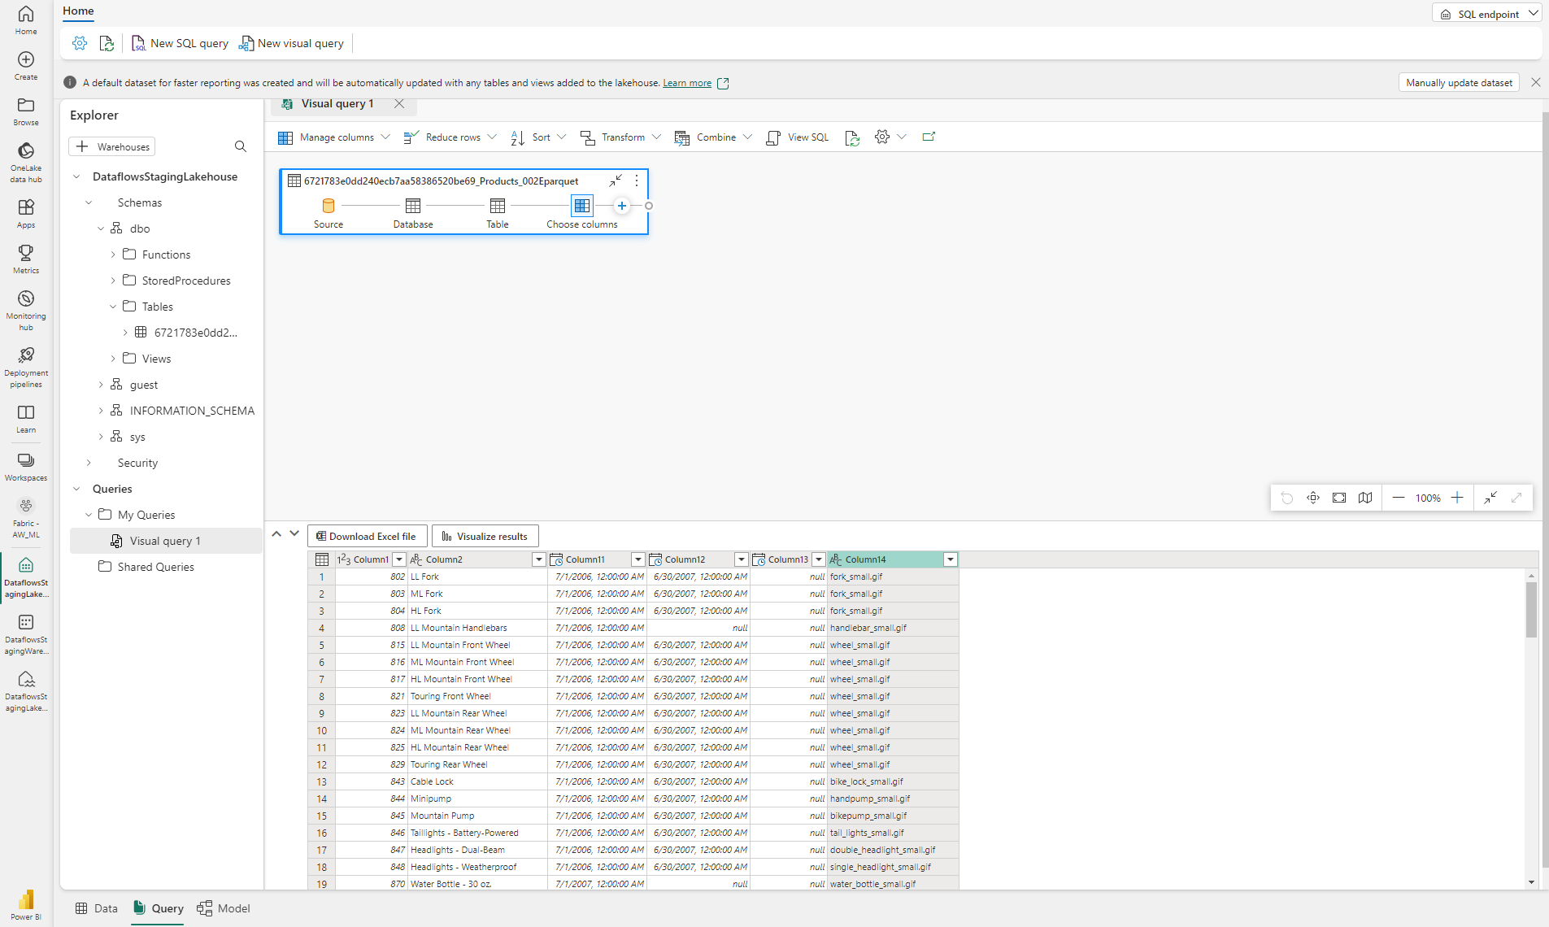Open the query node more options menu
1549x927 pixels.
637,181
